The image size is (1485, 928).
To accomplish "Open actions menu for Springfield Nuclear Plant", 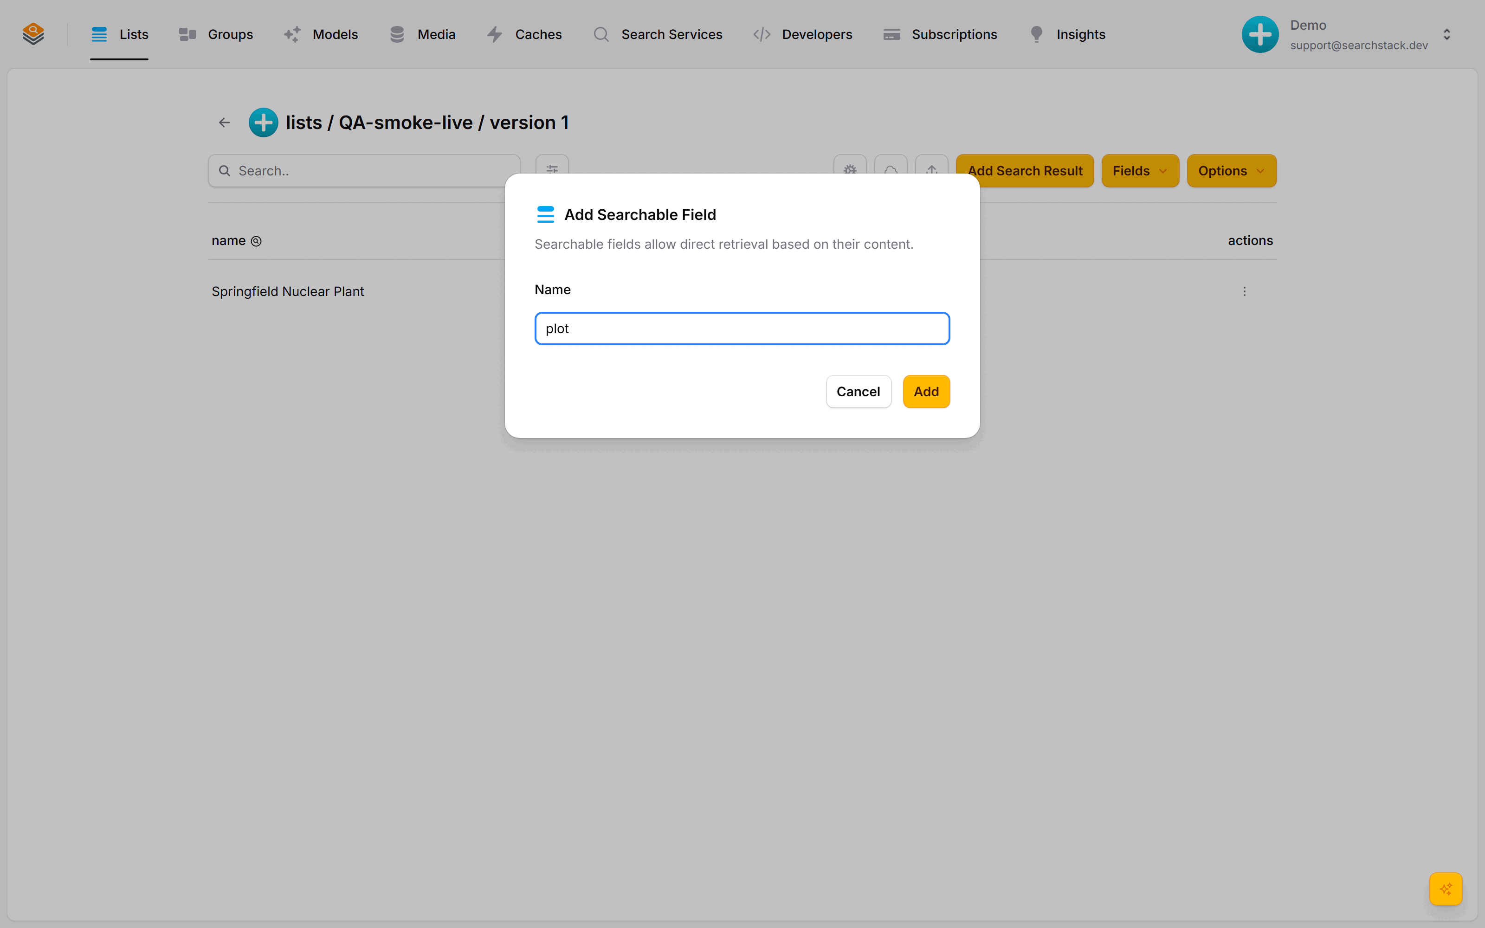I will tap(1245, 291).
